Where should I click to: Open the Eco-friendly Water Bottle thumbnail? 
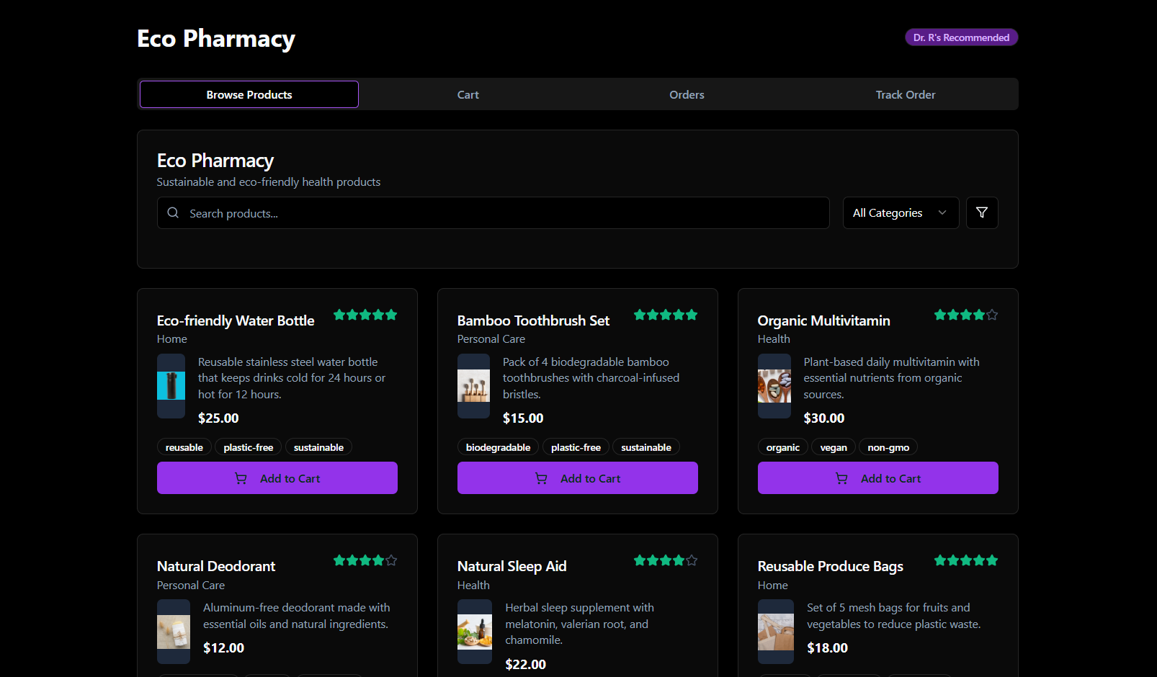click(x=171, y=386)
